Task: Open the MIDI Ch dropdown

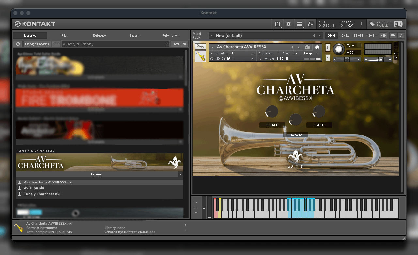Action: 232,59
